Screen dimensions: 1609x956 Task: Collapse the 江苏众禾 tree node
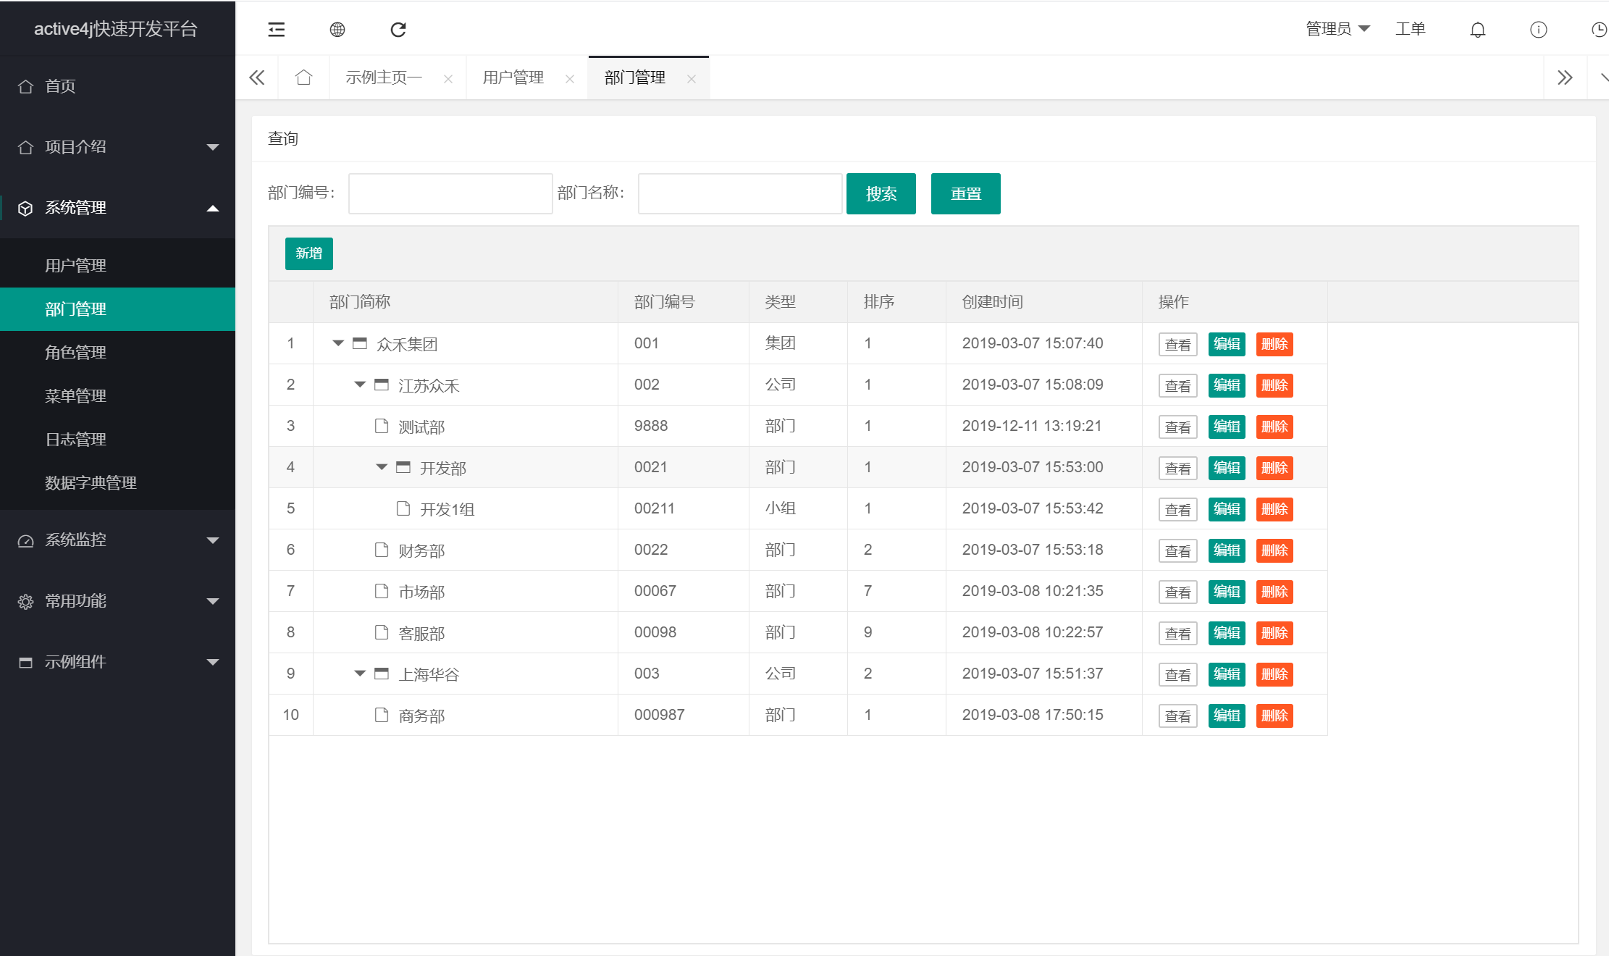(x=360, y=385)
